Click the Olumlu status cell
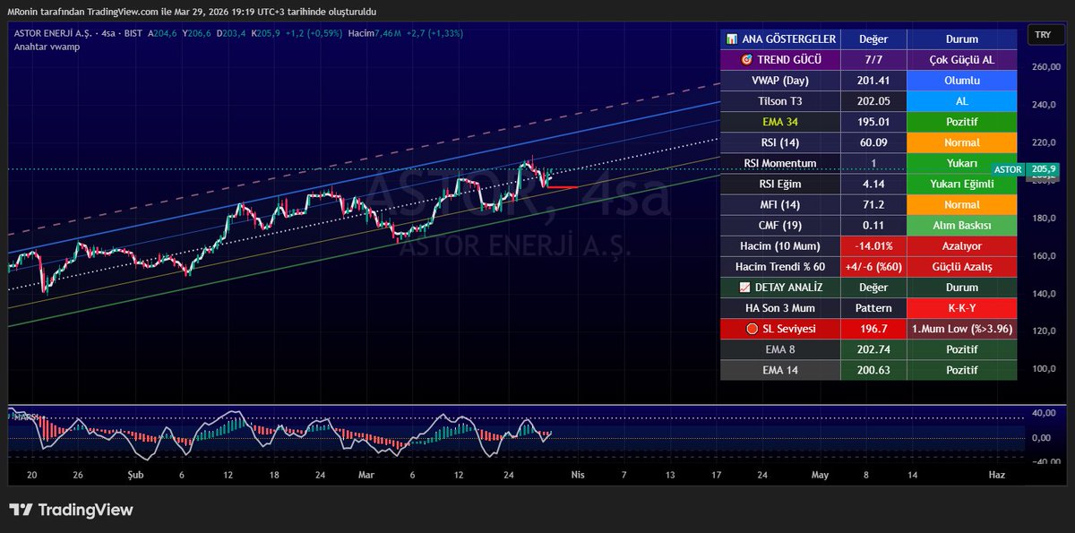1075x533 pixels. point(962,81)
